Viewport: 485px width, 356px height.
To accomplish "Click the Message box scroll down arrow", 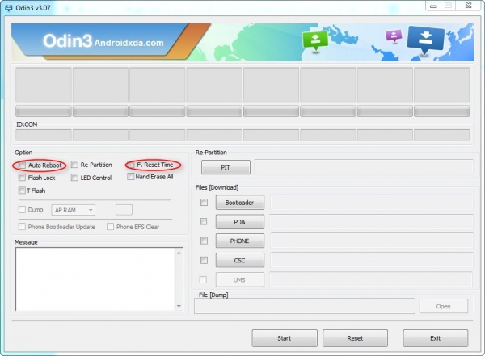I will 179,306.
